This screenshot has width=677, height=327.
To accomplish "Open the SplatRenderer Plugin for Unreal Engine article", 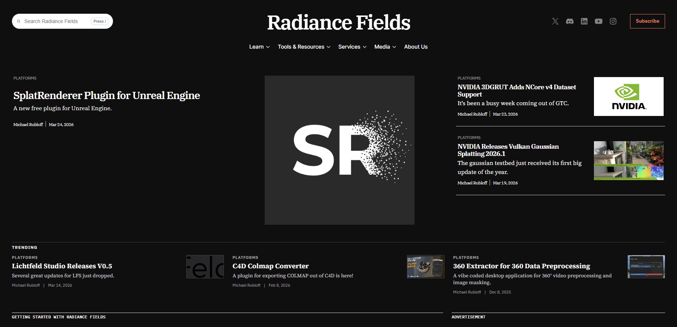I will click(x=106, y=95).
